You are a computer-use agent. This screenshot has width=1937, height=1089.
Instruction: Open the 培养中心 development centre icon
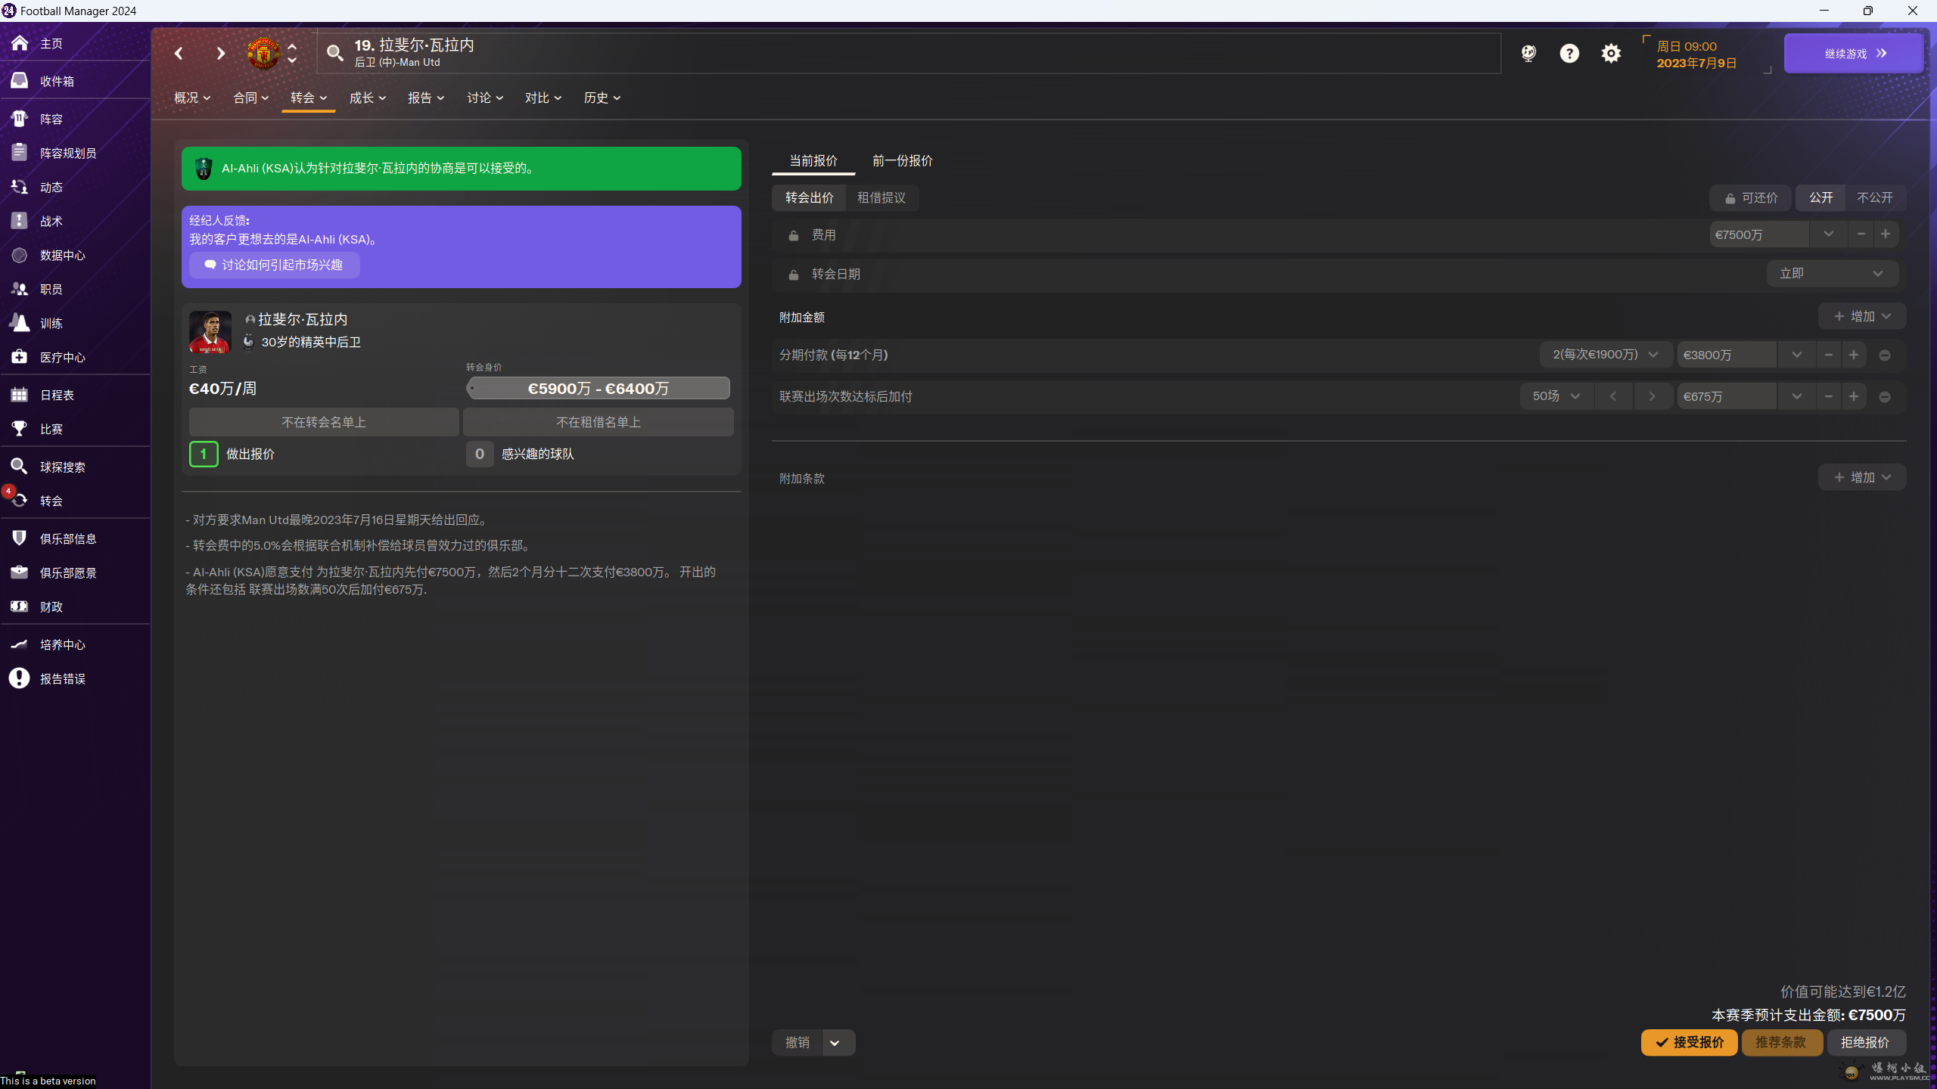20,644
